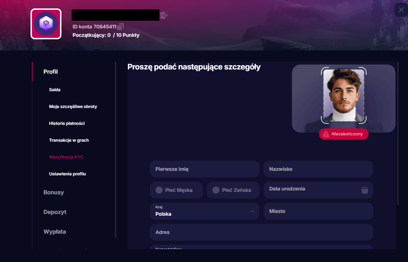Click the selfie verification photo thumbnail
This screenshot has height=262, width=408.
point(344,95)
